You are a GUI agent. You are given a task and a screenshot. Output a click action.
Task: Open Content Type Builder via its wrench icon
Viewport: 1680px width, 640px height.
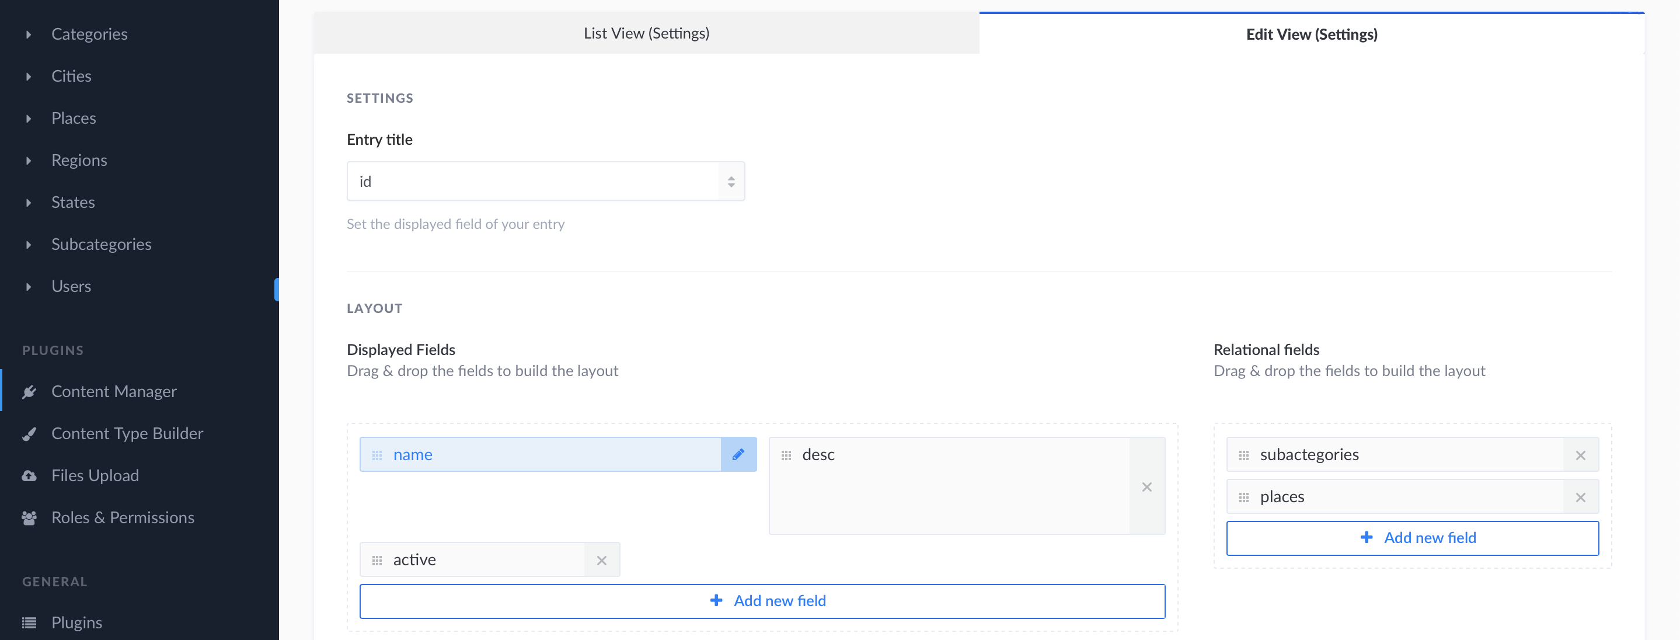29,433
